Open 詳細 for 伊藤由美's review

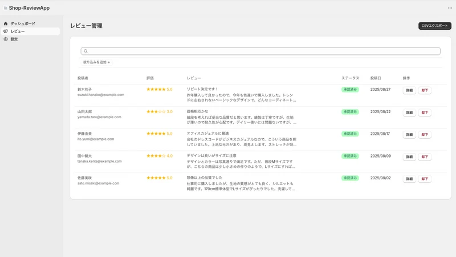pos(409,135)
